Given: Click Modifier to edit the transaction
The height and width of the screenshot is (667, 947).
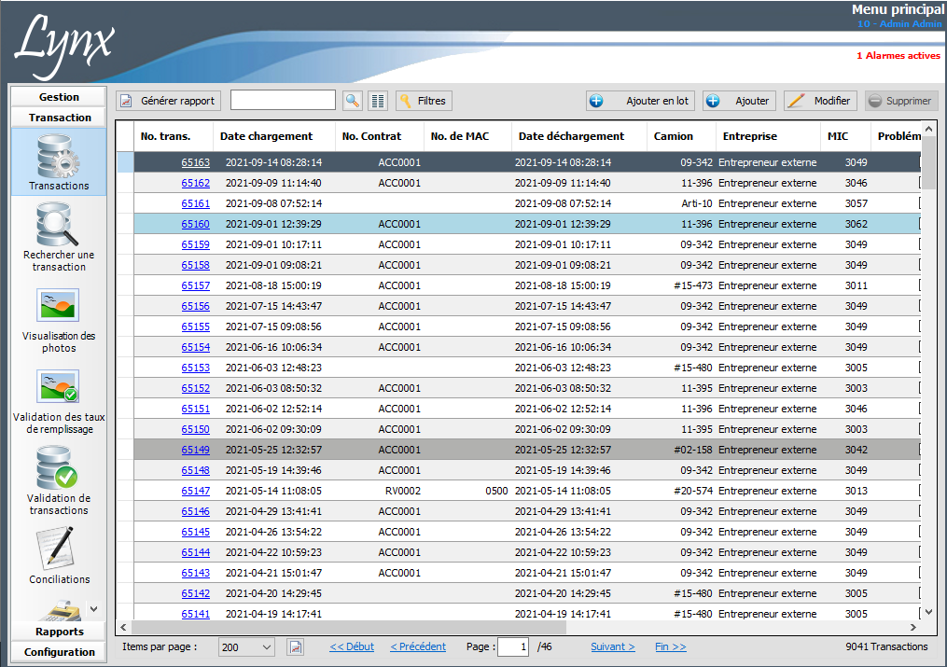Looking at the screenshot, I should click(820, 101).
